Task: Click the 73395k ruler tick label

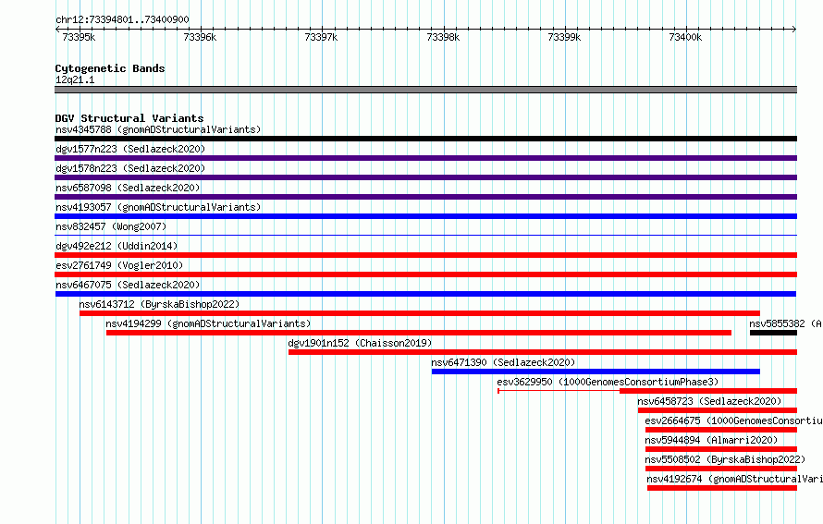Action: click(x=79, y=37)
